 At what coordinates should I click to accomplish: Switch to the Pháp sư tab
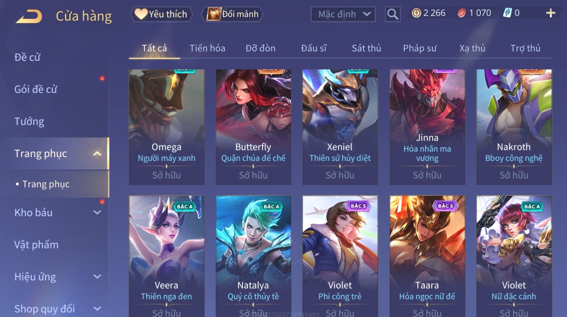(420, 48)
